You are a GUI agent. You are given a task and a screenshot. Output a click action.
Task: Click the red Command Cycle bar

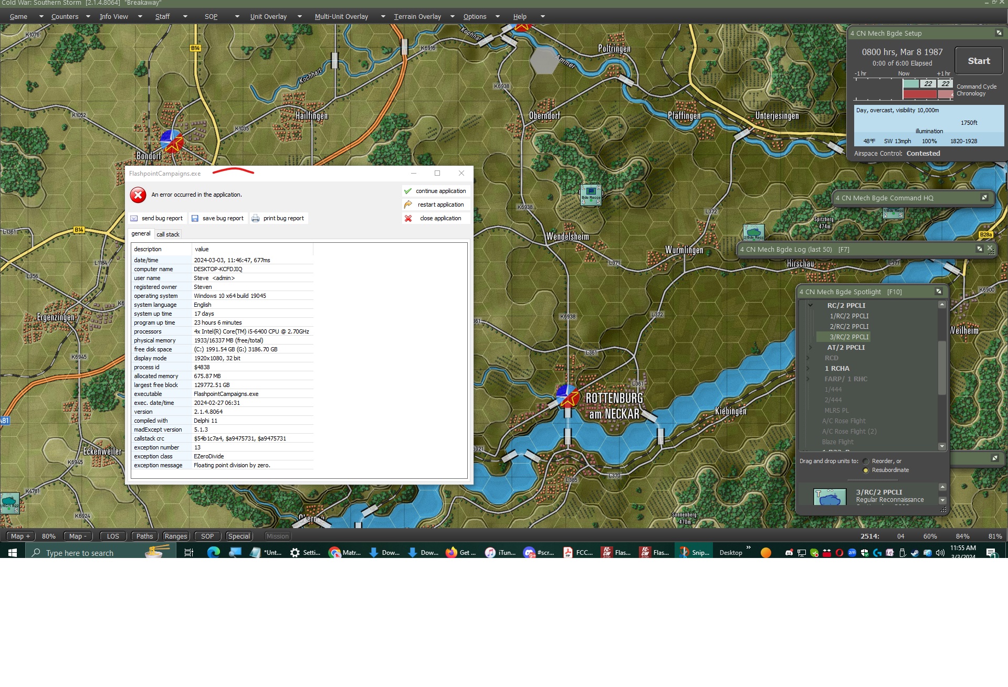tap(920, 94)
